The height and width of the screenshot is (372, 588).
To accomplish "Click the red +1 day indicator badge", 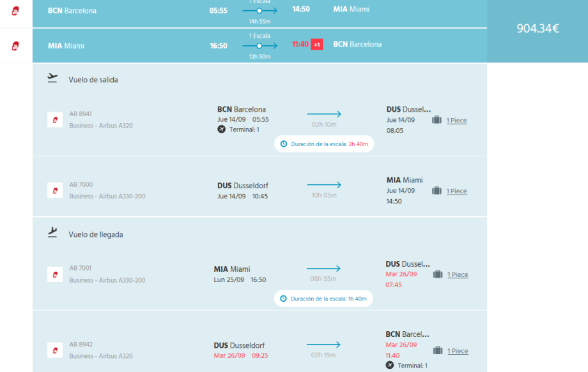I will 317,45.
